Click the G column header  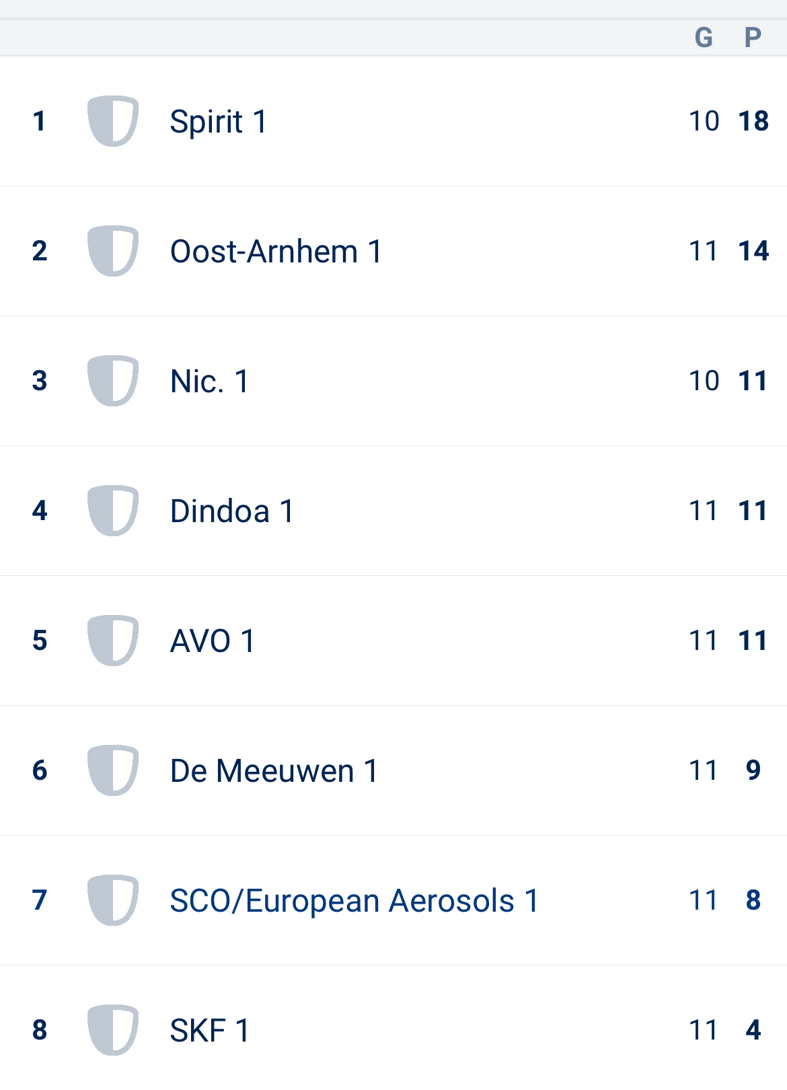click(x=704, y=38)
